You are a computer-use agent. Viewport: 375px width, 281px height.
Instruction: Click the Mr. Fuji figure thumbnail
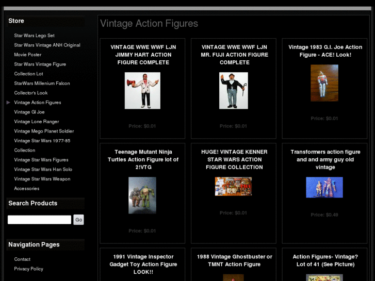[234, 91]
